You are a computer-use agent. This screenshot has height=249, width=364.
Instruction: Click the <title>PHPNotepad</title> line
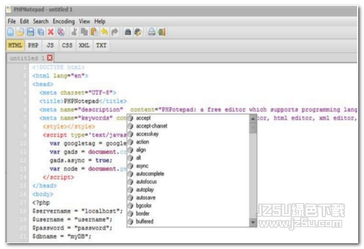(x=83, y=101)
